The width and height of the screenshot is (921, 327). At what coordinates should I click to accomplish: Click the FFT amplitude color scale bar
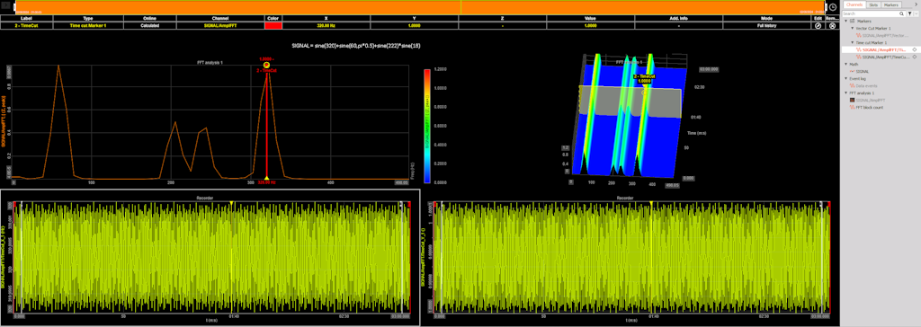coord(427,127)
